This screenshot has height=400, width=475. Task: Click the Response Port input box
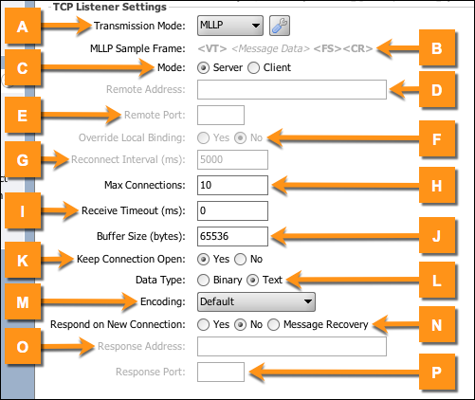coord(221,373)
